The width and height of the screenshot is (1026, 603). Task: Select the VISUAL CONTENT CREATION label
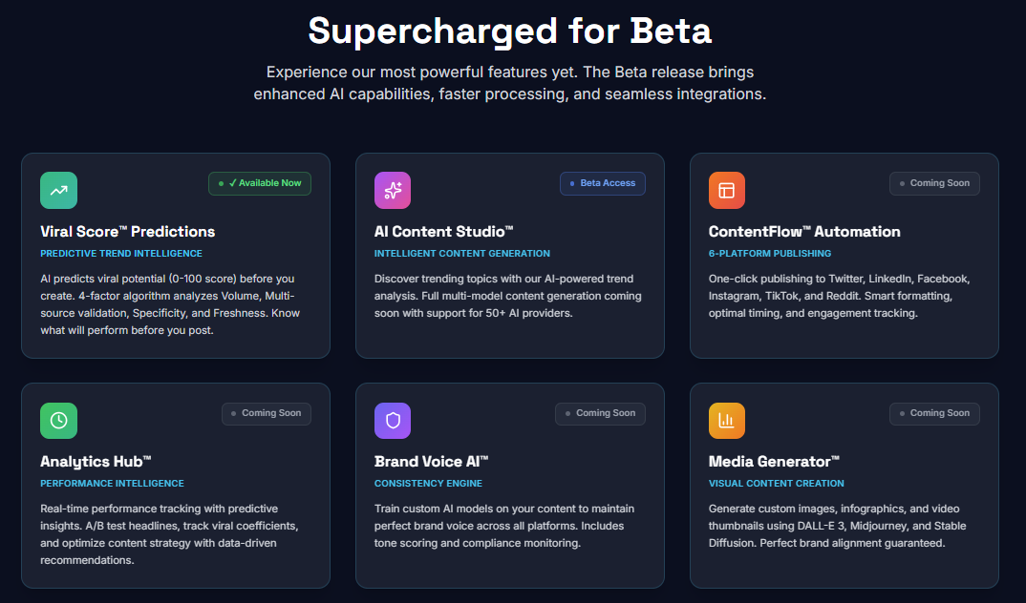click(x=776, y=483)
